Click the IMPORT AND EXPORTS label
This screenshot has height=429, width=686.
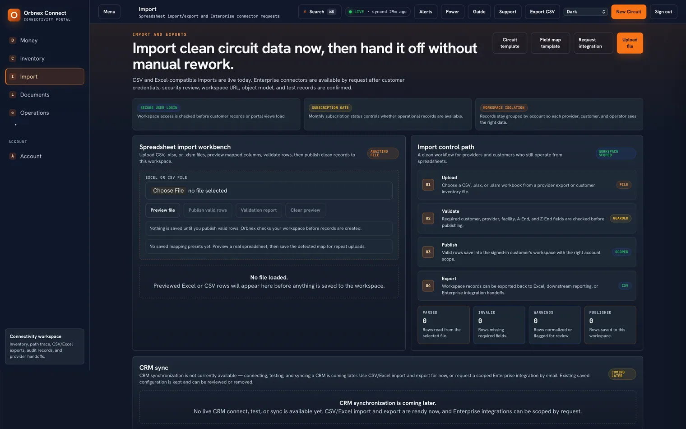click(x=159, y=34)
